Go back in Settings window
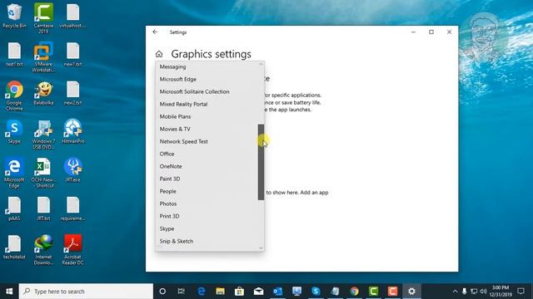The height and width of the screenshot is (299, 533). click(x=155, y=32)
